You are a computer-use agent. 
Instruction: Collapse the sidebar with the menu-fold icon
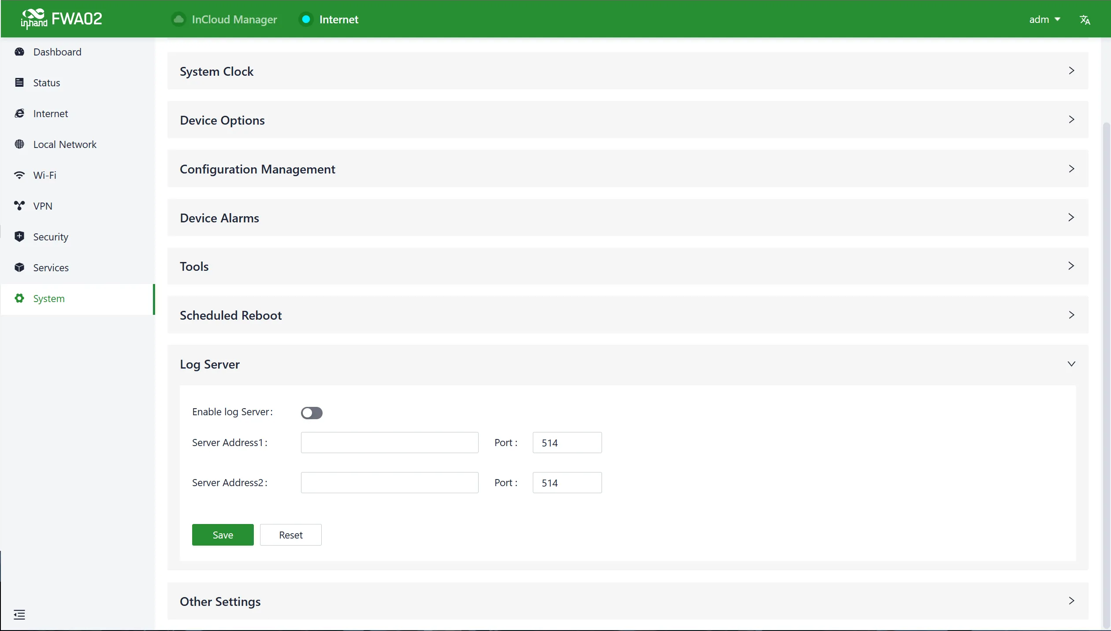pos(19,615)
